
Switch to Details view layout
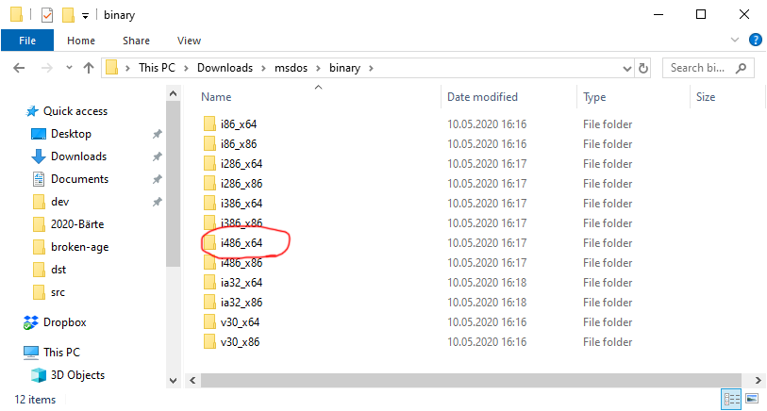(732, 400)
